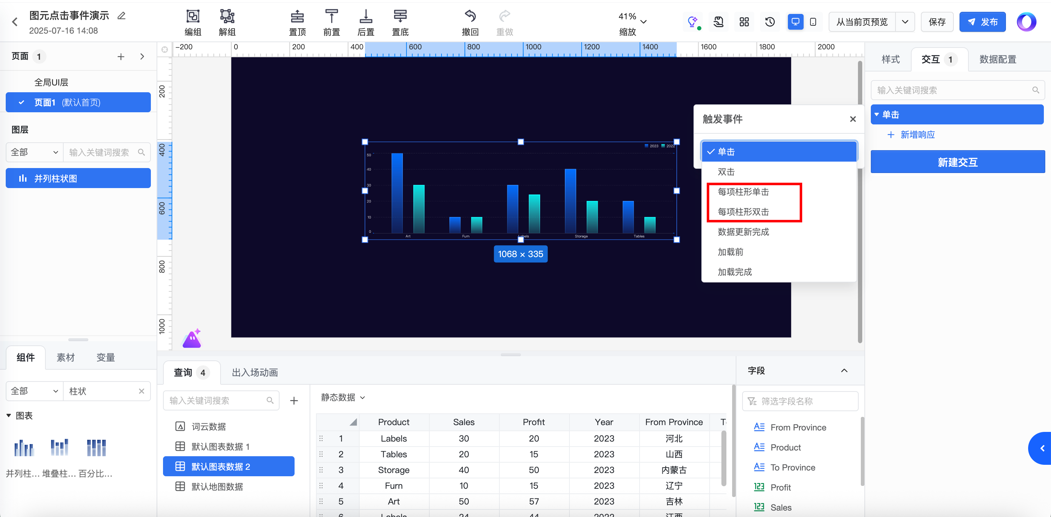Switch to mobile device preview mode
This screenshot has width=1051, height=517.
pos(813,22)
